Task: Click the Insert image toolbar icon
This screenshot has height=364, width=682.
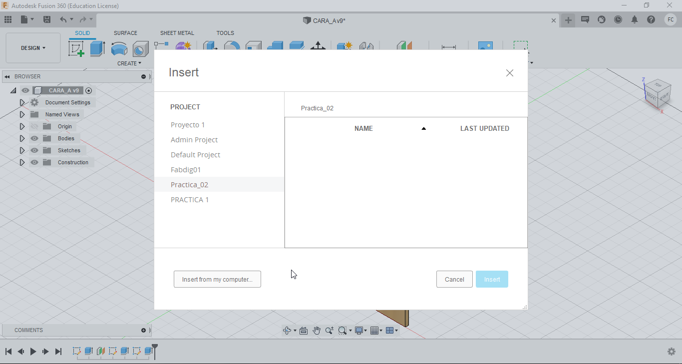Action: tap(485, 45)
